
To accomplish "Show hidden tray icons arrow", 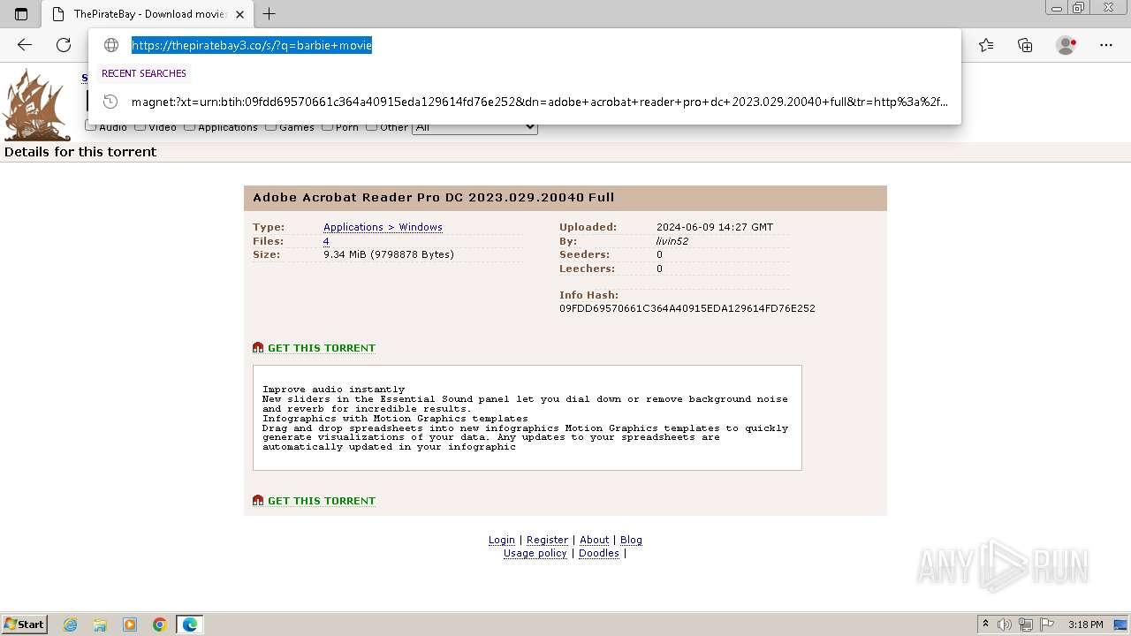I will click(x=985, y=625).
